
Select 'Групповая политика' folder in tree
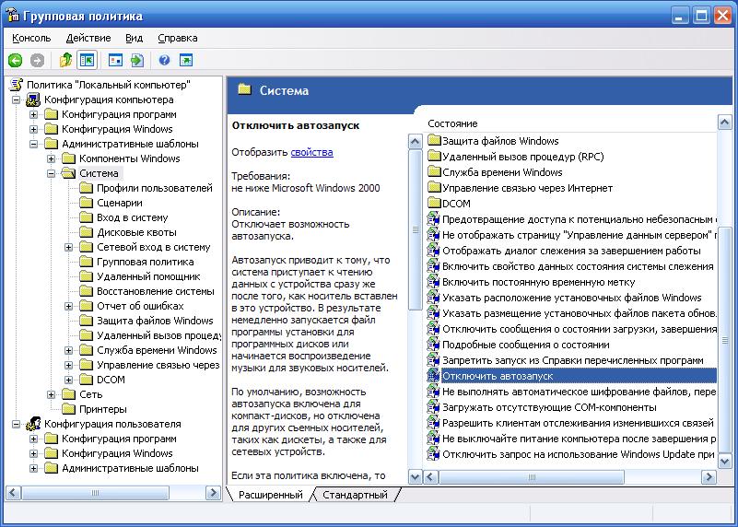coord(145,262)
